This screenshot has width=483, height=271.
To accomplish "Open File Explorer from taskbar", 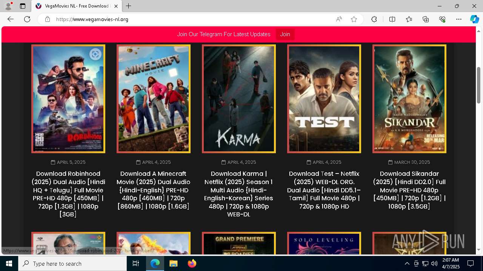I will (x=173, y=263).
